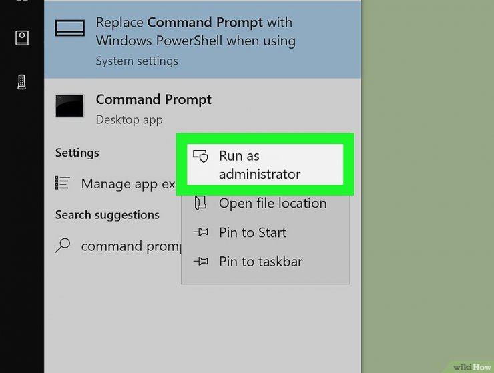Select Pin to Start menu entry
This screenshot has width=494, height=373.
point(265,232)
